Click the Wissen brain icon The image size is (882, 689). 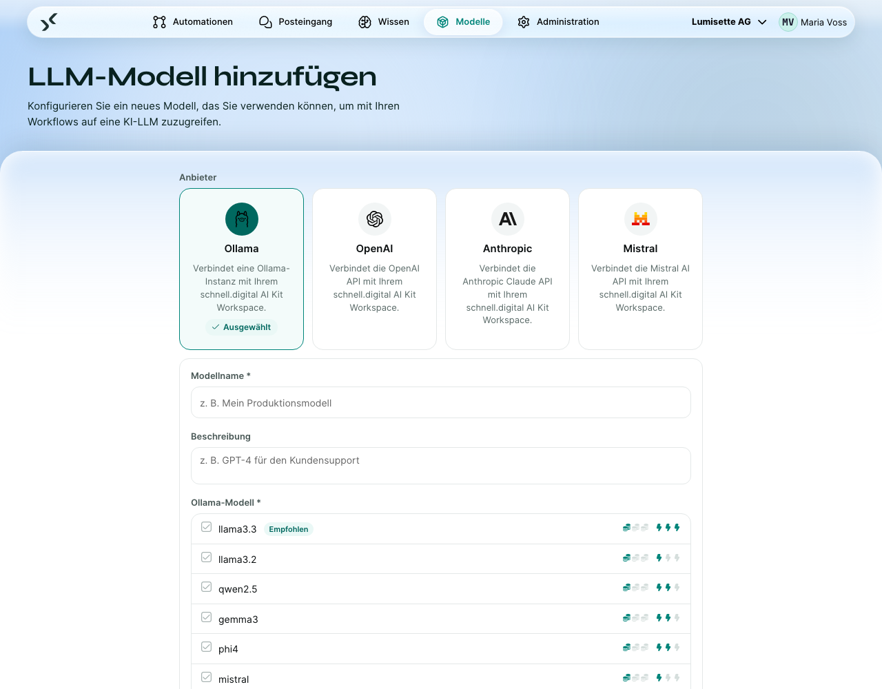[x=365, y=22]
